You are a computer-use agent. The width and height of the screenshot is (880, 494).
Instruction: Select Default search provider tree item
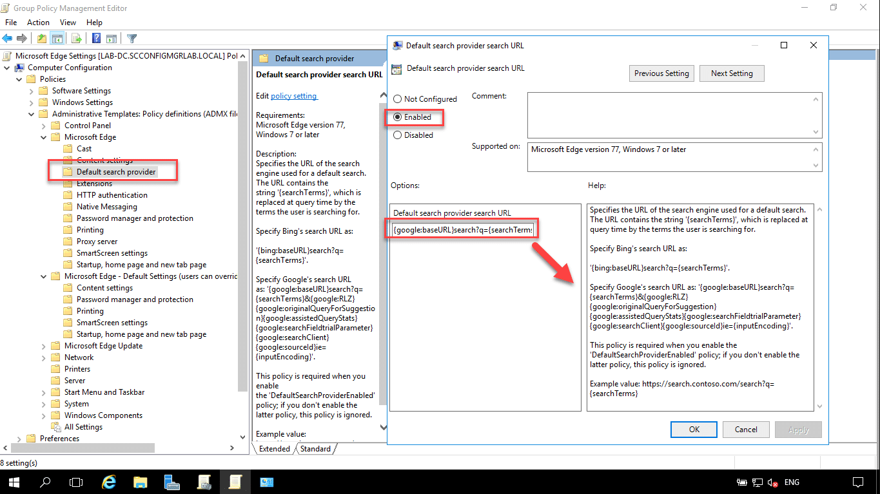point(116,172)
